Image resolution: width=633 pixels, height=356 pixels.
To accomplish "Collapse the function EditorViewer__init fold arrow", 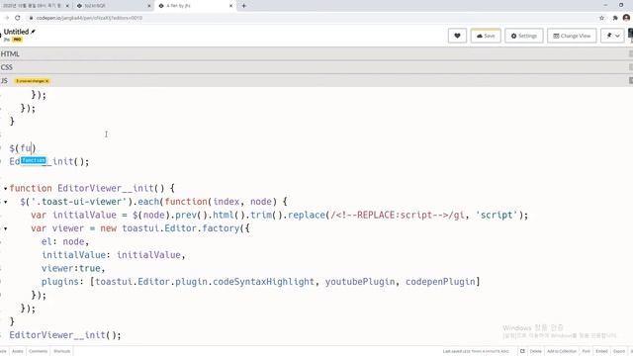I will pos(5,189).
